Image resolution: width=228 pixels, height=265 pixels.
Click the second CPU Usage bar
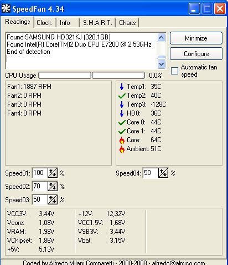[x=118, y=76]
